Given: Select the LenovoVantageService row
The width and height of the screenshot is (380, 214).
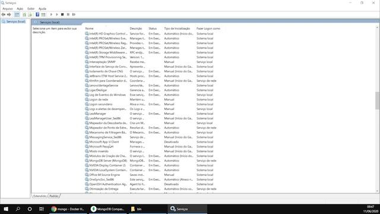Looking at the screenshot, I should coord(103,86).
